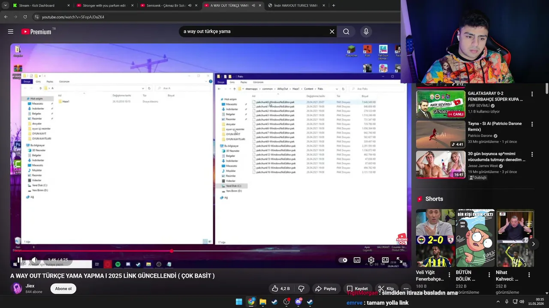Toggle the autoplay switch in the player
Screen dimensions: 549x308
coord(343,260)
